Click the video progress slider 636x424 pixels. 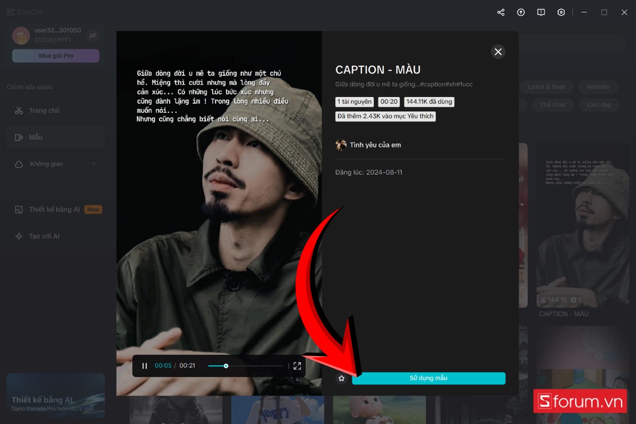coord(246,366)
